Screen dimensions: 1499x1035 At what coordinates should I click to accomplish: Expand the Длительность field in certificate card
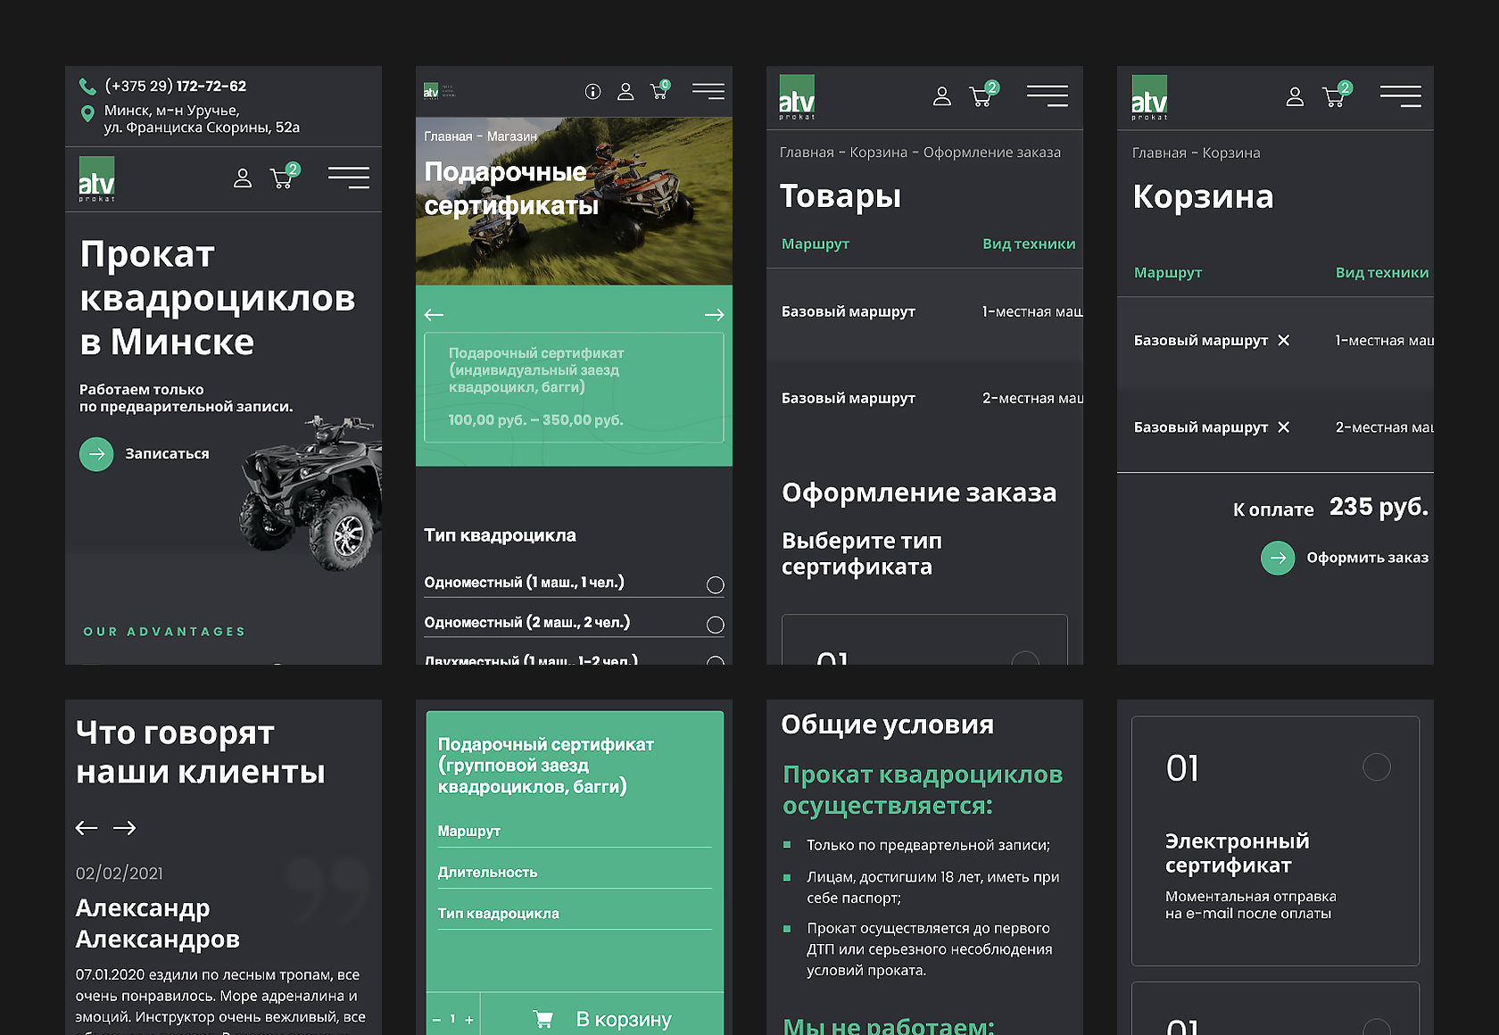[x=574, y=873]
